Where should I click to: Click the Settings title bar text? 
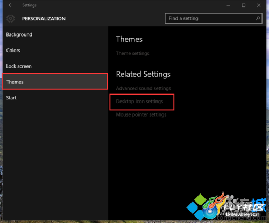point(29,5)
